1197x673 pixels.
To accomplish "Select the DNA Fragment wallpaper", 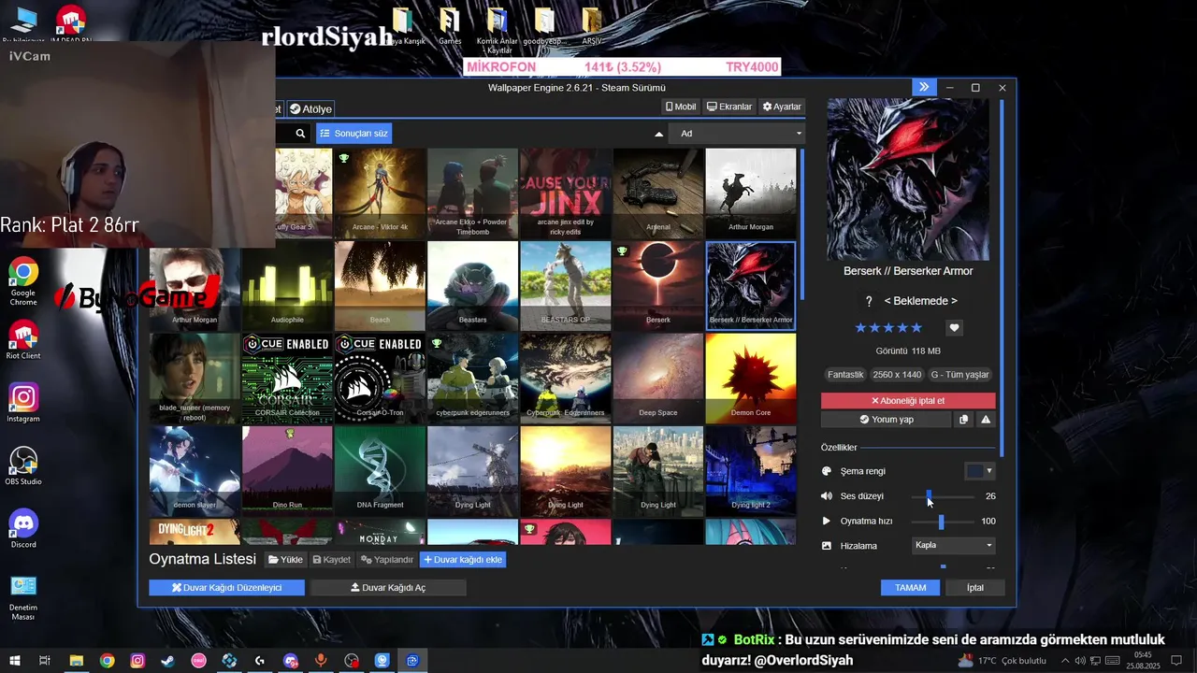I will coord(380,471).
